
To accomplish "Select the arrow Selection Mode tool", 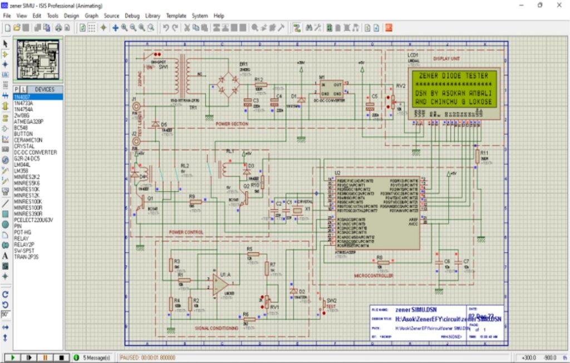I will pos(6,43).
